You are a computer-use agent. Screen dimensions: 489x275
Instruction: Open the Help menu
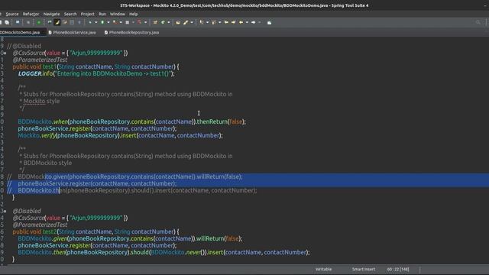[134, 14]
